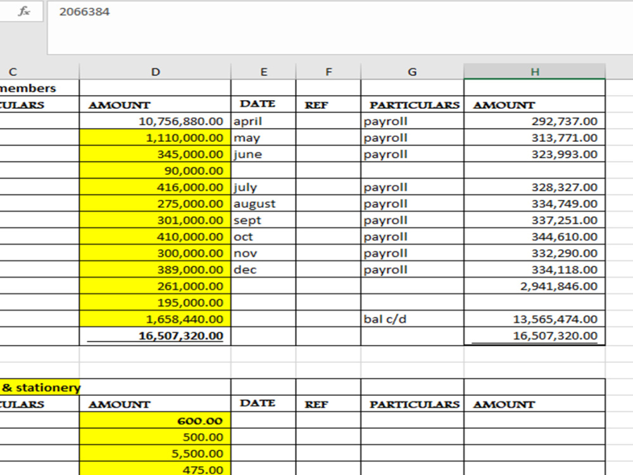Select the amount 328,327.00
This screenshot has width=633, height=475.
click(534, 187)
